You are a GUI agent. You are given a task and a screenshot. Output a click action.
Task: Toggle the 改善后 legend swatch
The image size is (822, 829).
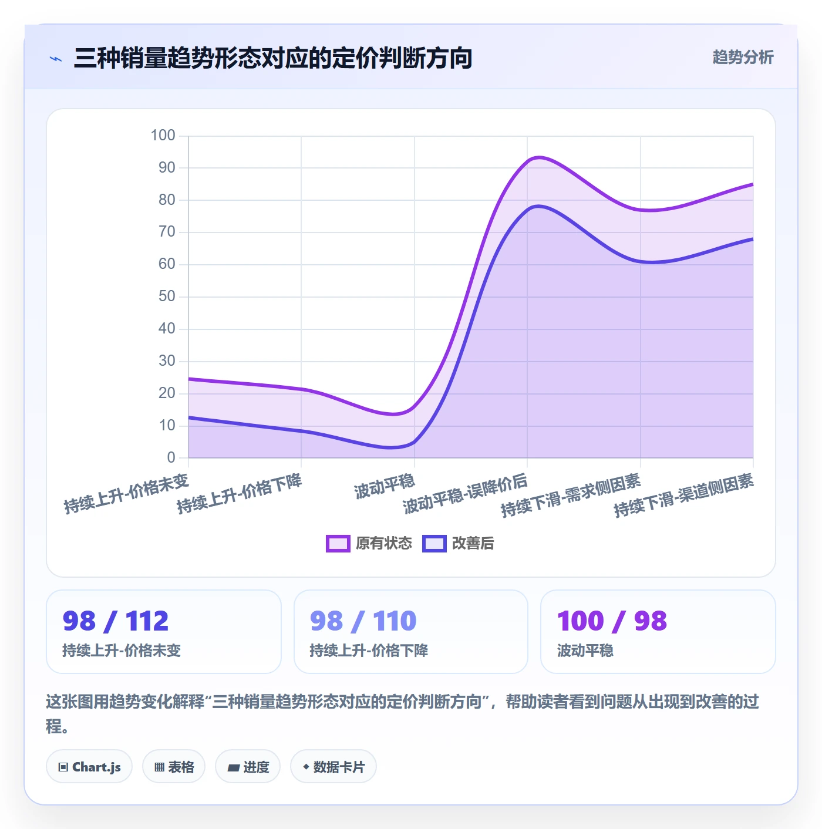point(434,544)
